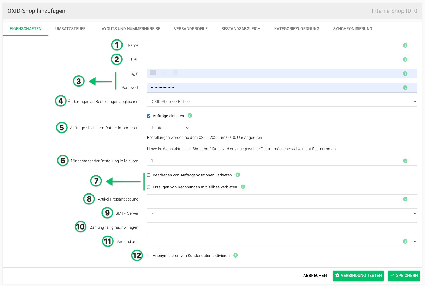Click the Interne Shop ID: 0 text
The height and width of the screenshot is (286, 425).
click(x=394, y=11)
